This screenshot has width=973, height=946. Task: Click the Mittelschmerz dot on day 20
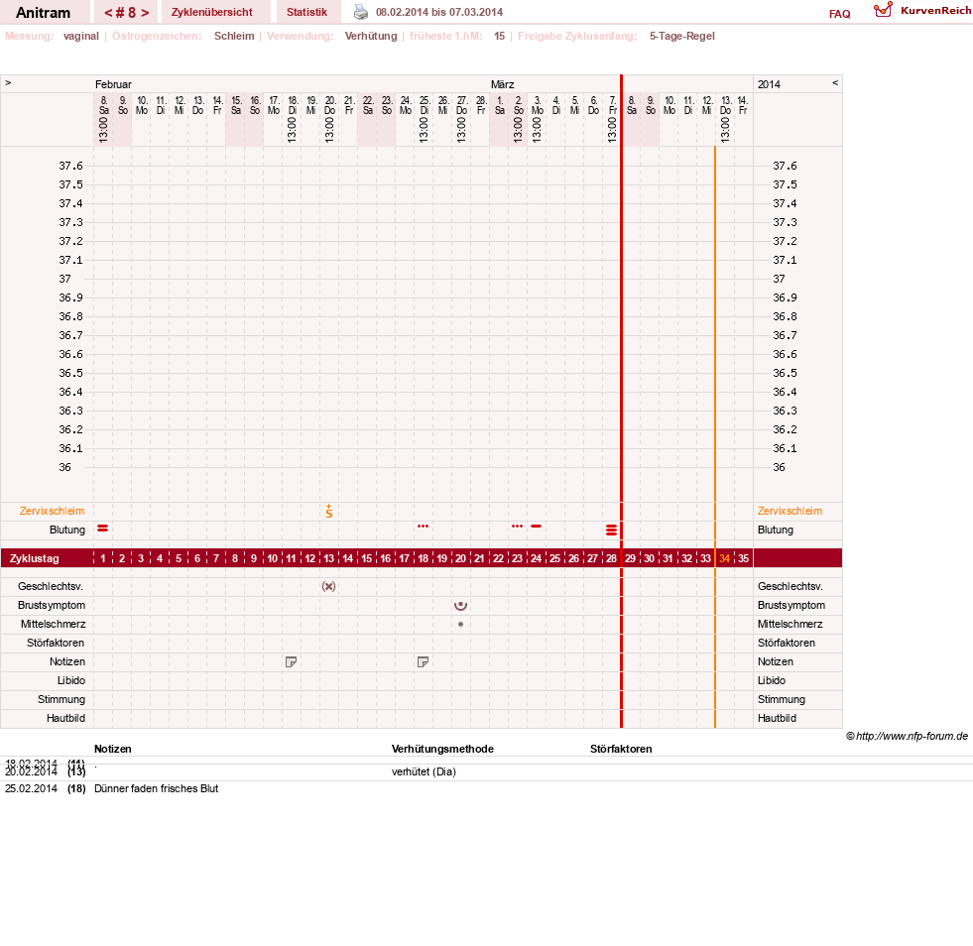tap(460, 624)
